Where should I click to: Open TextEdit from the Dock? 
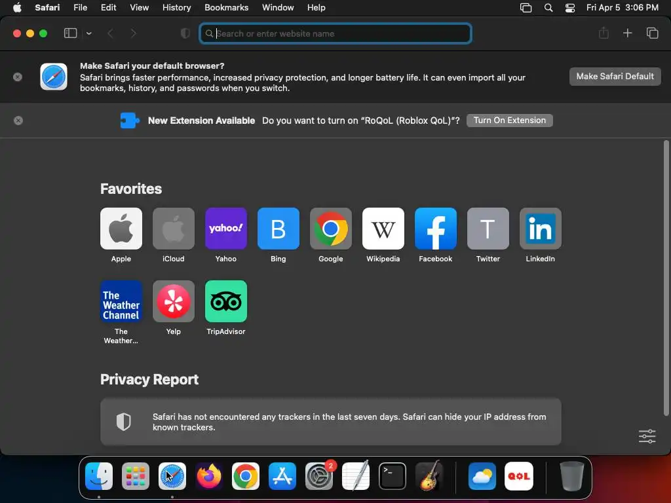click(356, 476)
